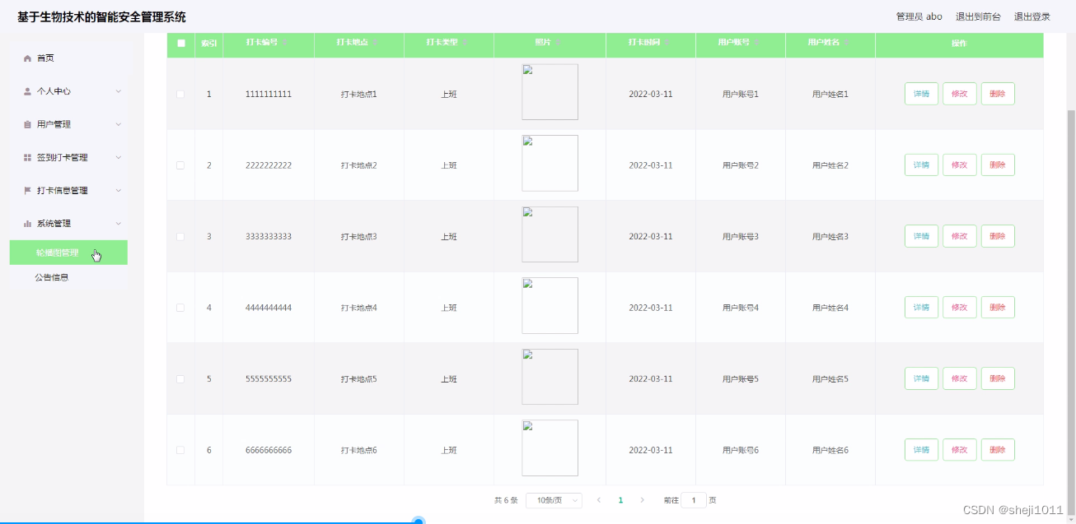Click 退出登录 in the top bar
The width and height of the screenshot is (1076, 524).
pos(1032,16)
